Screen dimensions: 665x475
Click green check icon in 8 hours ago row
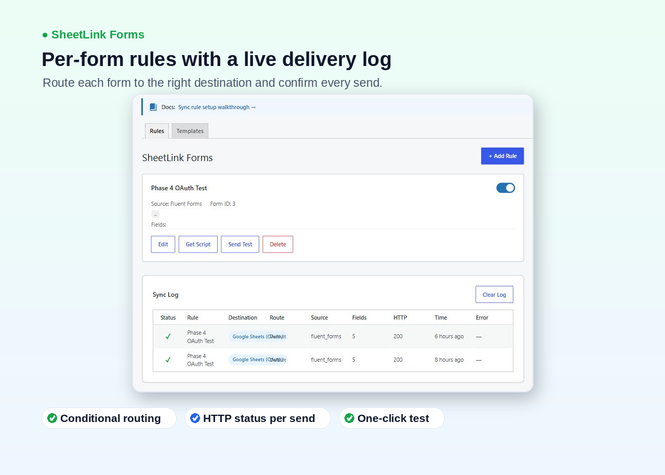168,360
